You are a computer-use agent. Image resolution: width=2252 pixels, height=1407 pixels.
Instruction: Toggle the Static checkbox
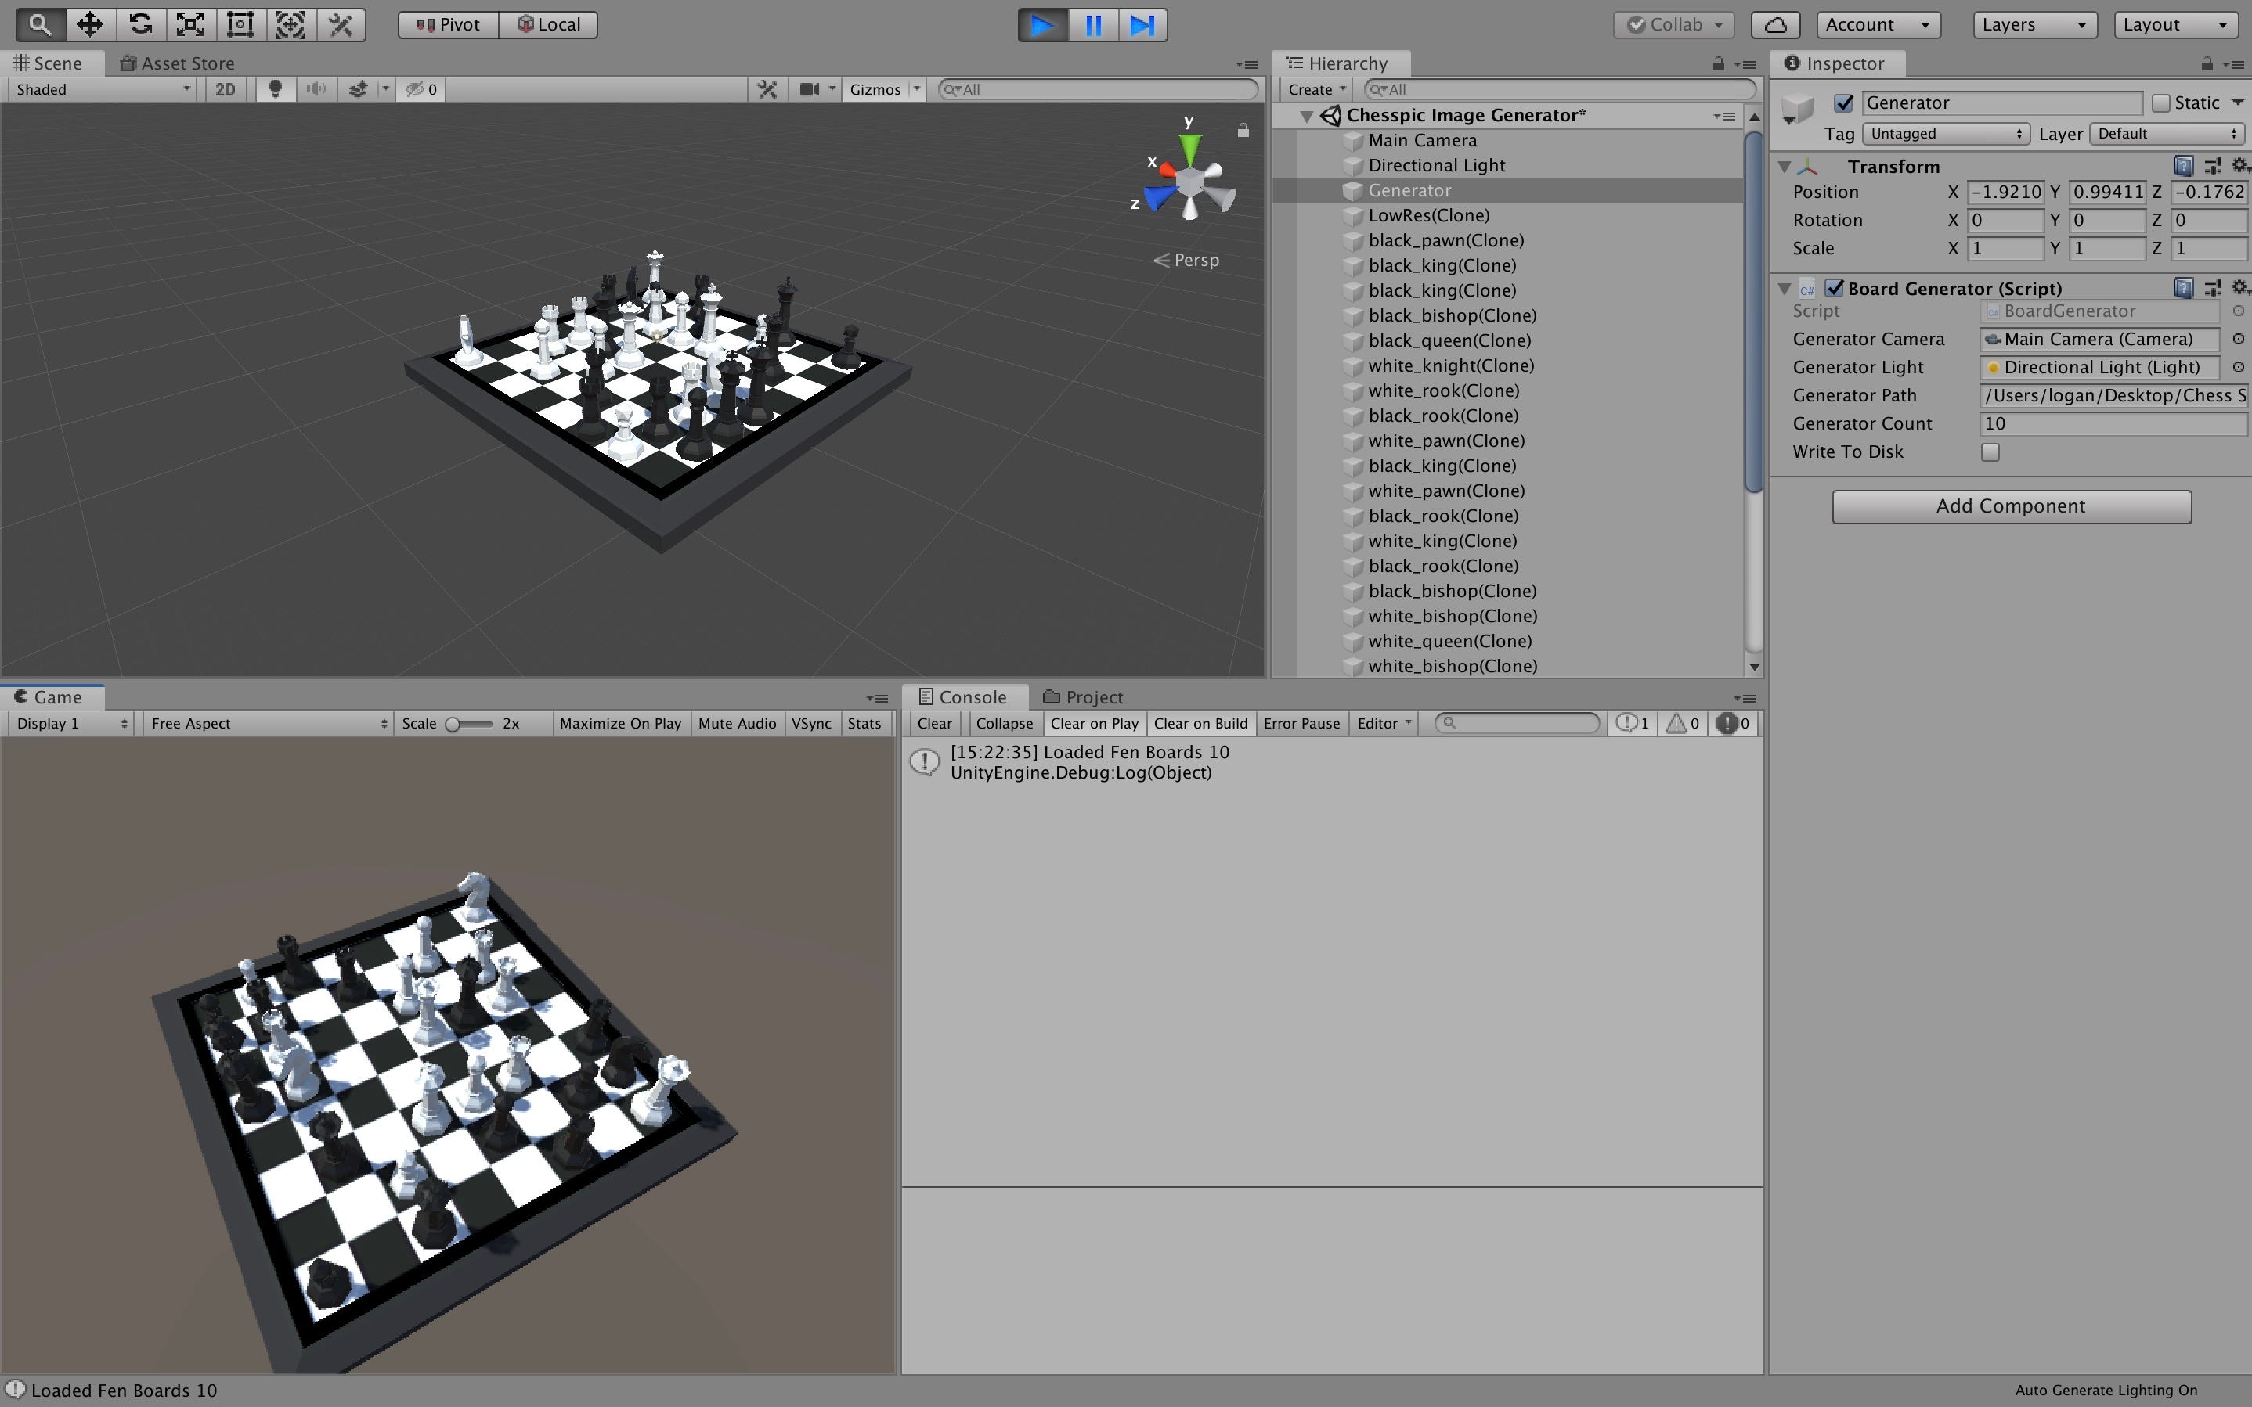(2160, 103)
